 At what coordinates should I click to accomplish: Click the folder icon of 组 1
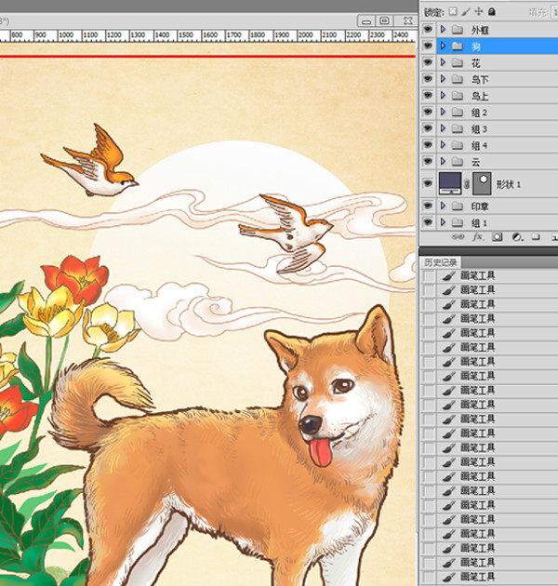[457, 222]
